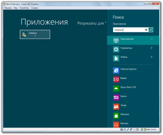The image size is (163, 135).
Task: Click the Музыка label text
Action: 124,123
